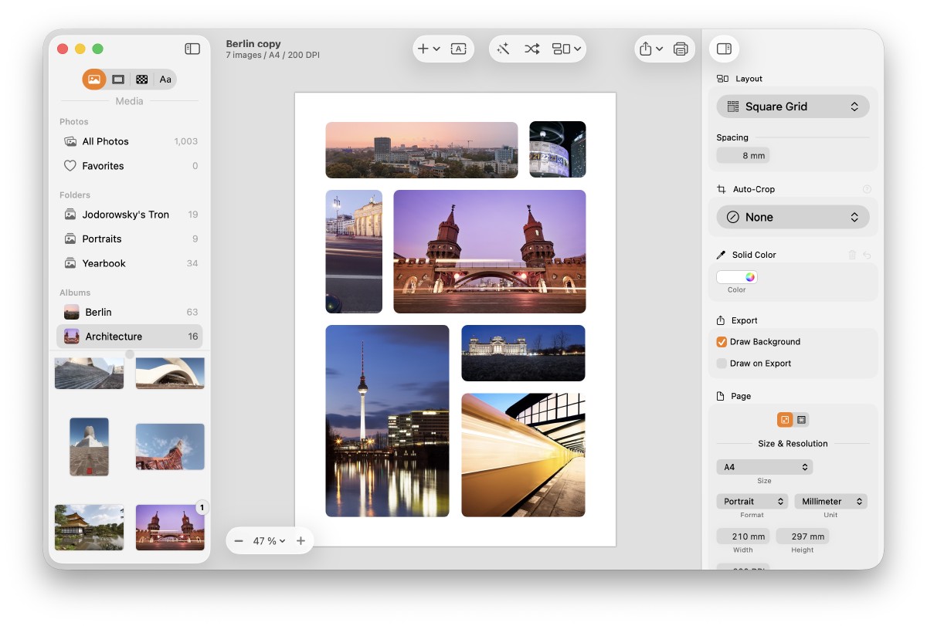Switch to the Aa text tab
Screen dimensions: 927x626
point(165,79)
